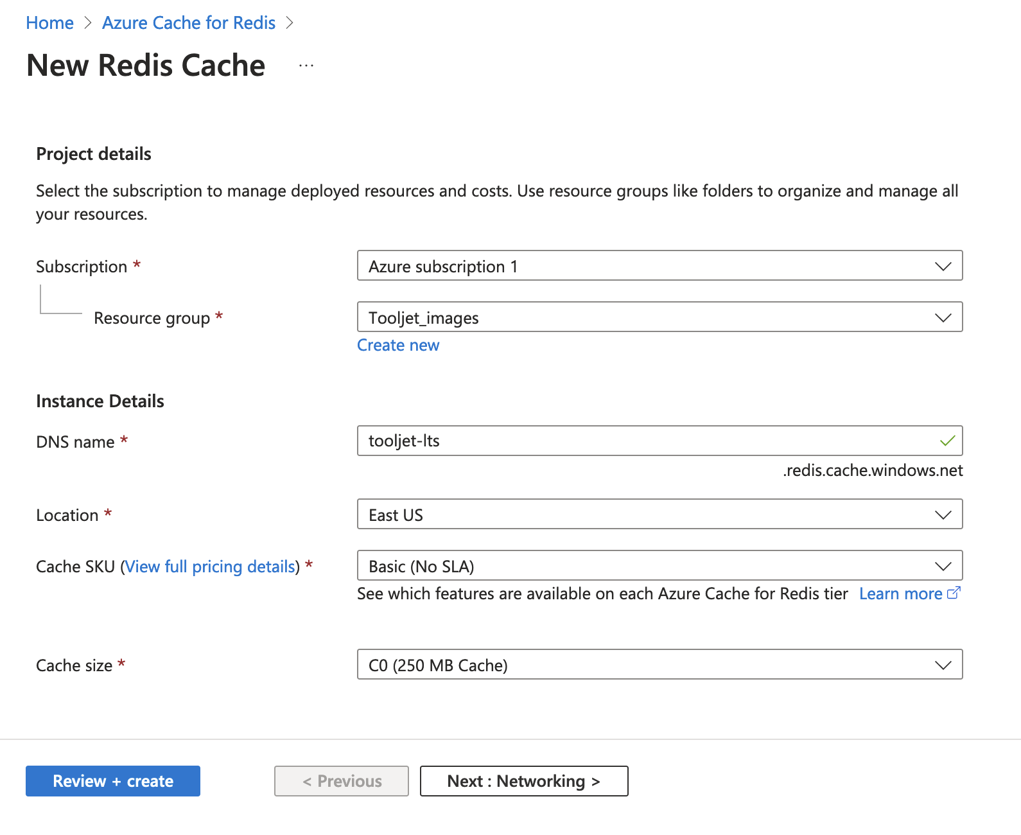The image size is (1021, 835).
Task: Open the Cache size dropdown
Action: (659, 664)
